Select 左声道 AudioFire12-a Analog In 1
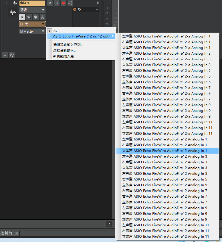Image resolution: width=222 pixels, height=242 pixels. pos(167,36)
